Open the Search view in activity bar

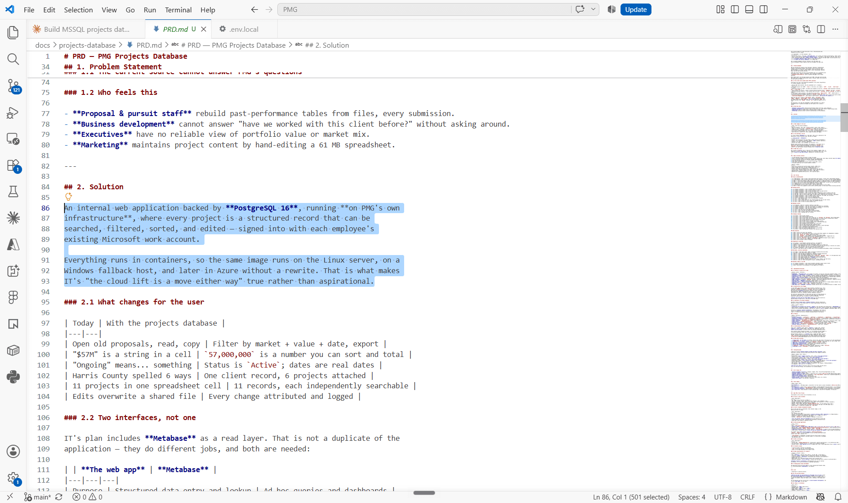(x=13, y=59)
